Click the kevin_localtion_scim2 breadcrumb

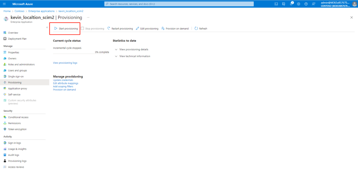(x=71, y=11)
